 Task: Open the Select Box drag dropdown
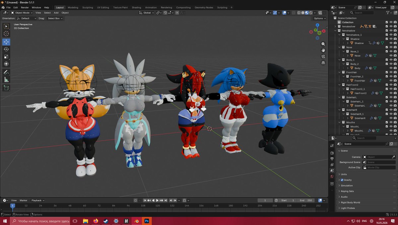point(55,18)
